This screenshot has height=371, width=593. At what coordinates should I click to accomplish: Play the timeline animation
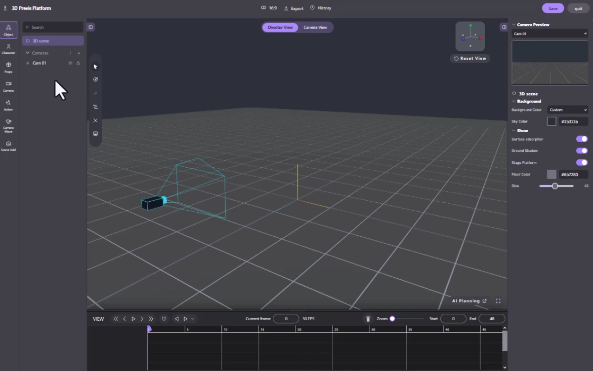[133, 319]
